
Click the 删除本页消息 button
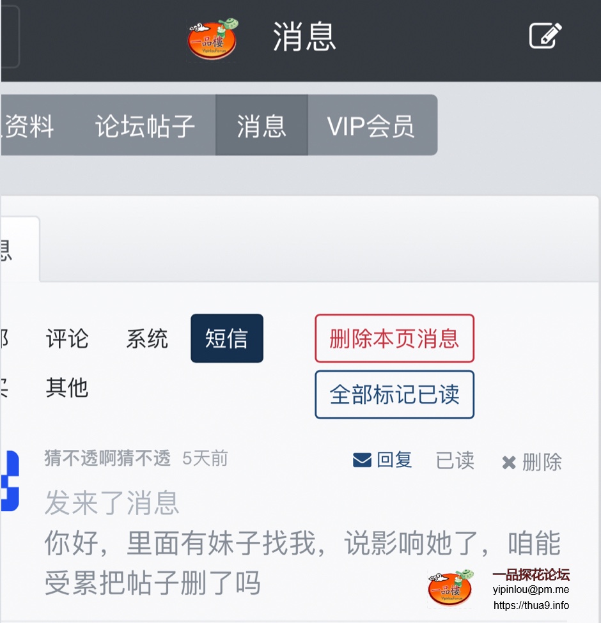coord(394,338)
